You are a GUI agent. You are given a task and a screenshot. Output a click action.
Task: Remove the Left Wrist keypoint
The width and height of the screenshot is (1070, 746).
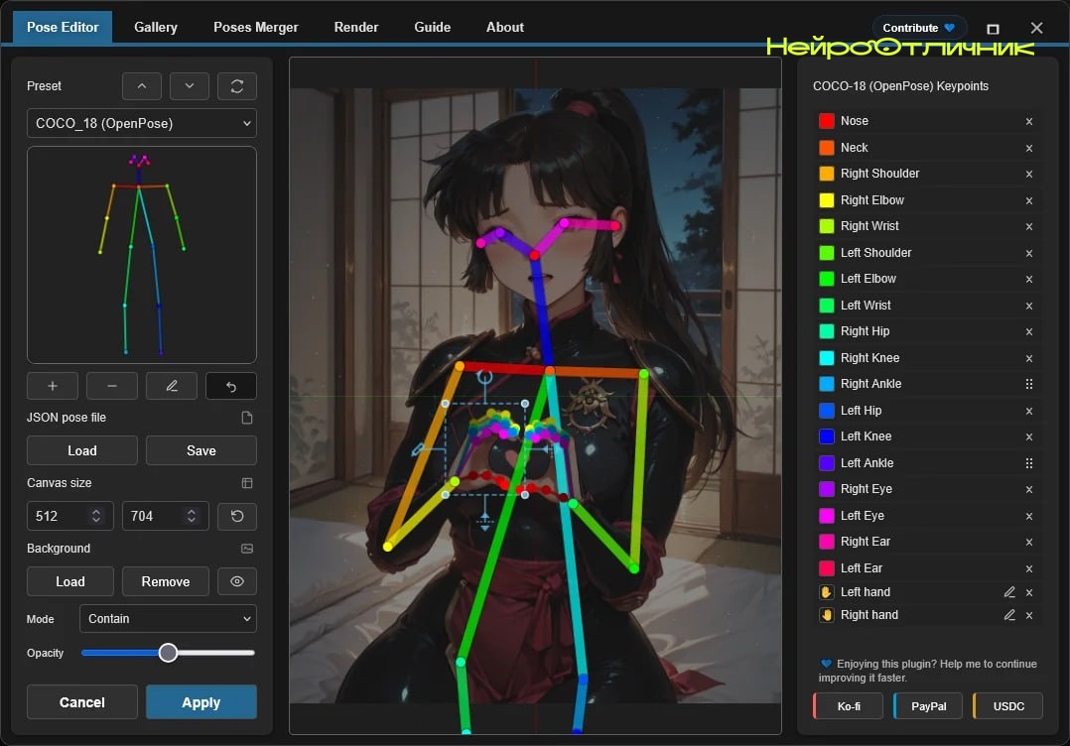[1029, 306]
